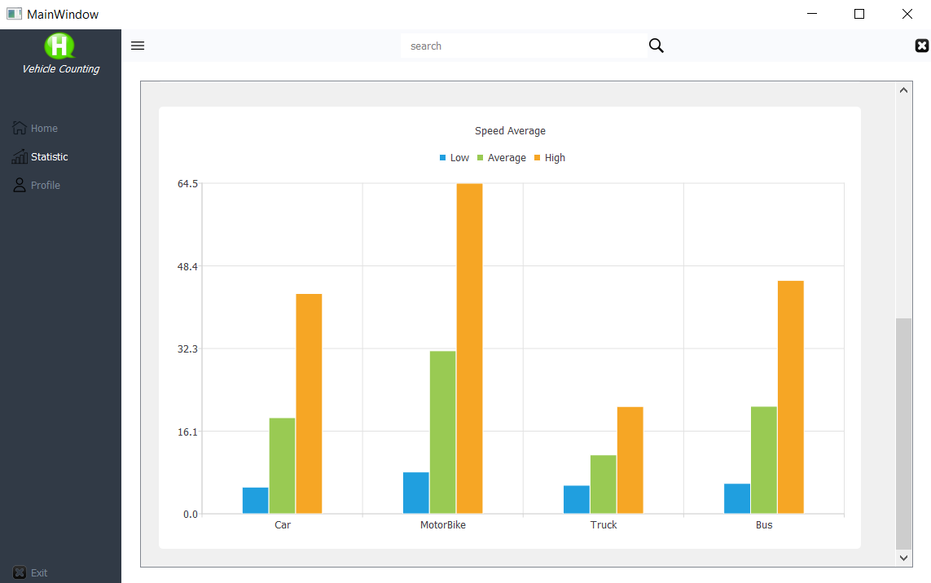This screenshot has width=931, height=583.
Task: Click the scroll up arrow of chart panel
Action: (903, 90)
